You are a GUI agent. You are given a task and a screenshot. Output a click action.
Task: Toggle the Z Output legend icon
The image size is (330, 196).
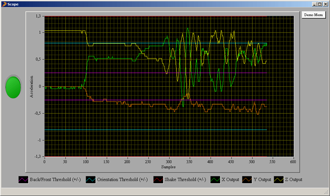pos(279,180)
